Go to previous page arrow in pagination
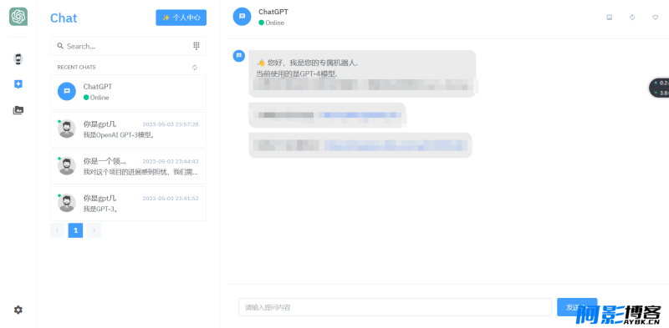The width and height of the screenshot is (669, 328). tap(57, 230)
